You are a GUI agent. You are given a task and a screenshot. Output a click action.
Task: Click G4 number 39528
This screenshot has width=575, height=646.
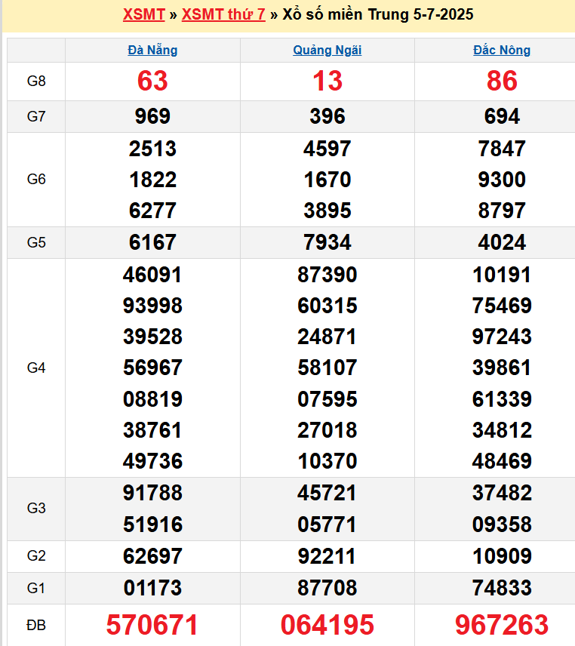(152, 337)
